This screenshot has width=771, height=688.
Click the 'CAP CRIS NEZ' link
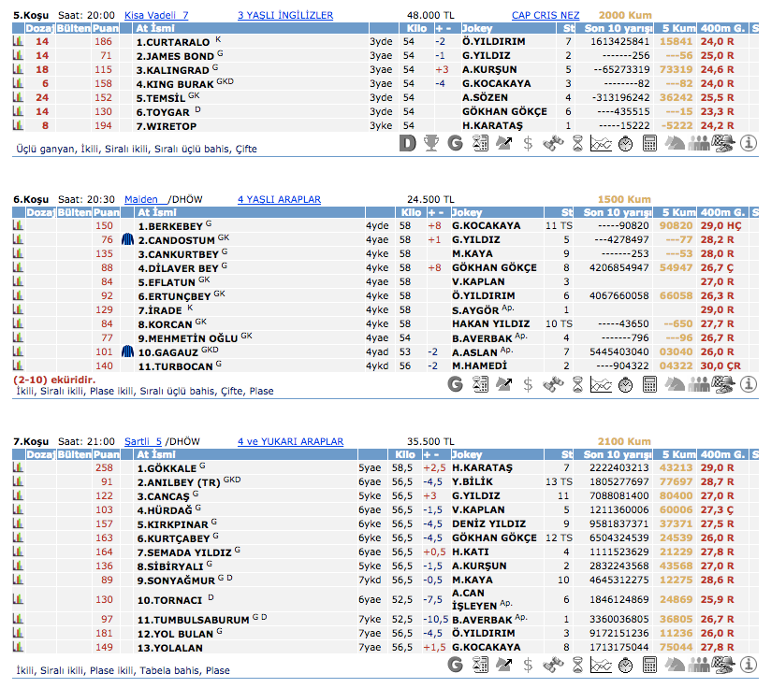pos(546,16)
